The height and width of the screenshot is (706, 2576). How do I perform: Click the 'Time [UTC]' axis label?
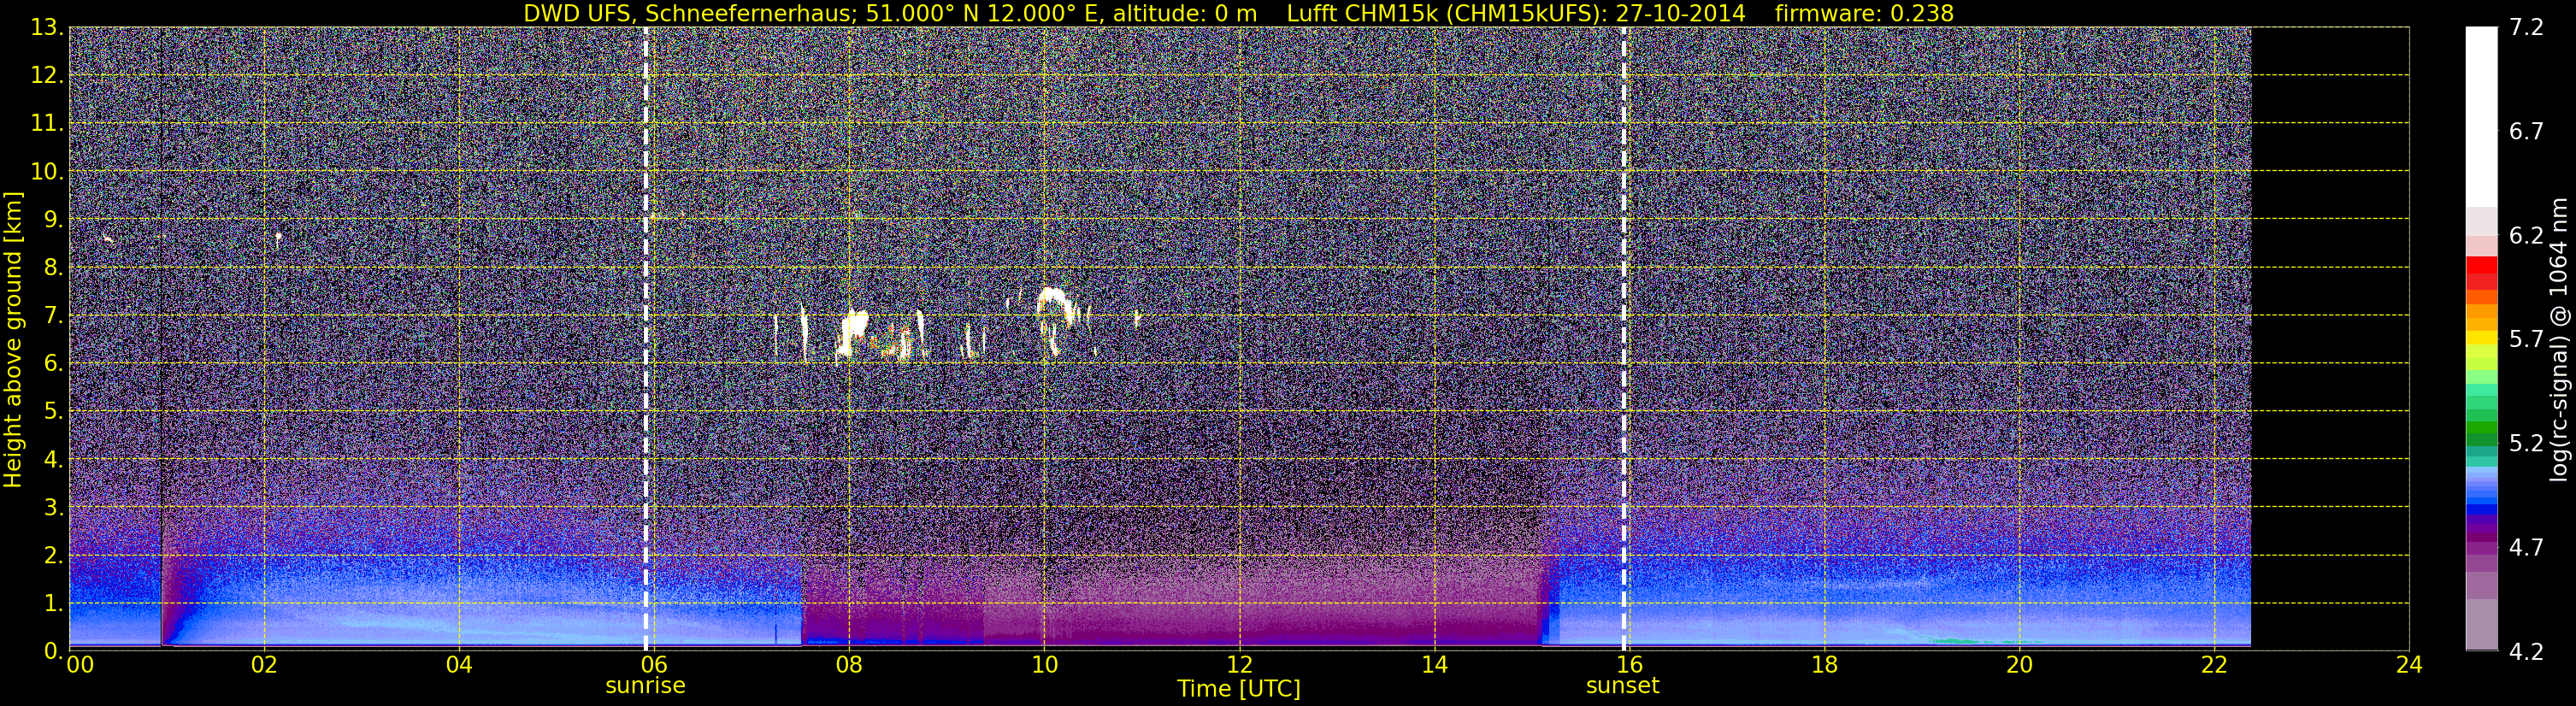[x=1239, y=688]
